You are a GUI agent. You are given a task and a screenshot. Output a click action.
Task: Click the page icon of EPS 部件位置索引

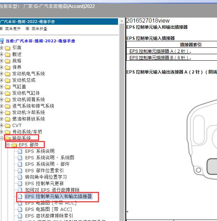pos(20,171)
